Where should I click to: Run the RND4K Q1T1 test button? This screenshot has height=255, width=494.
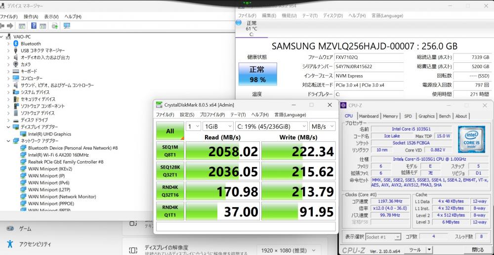coord(170,211)
